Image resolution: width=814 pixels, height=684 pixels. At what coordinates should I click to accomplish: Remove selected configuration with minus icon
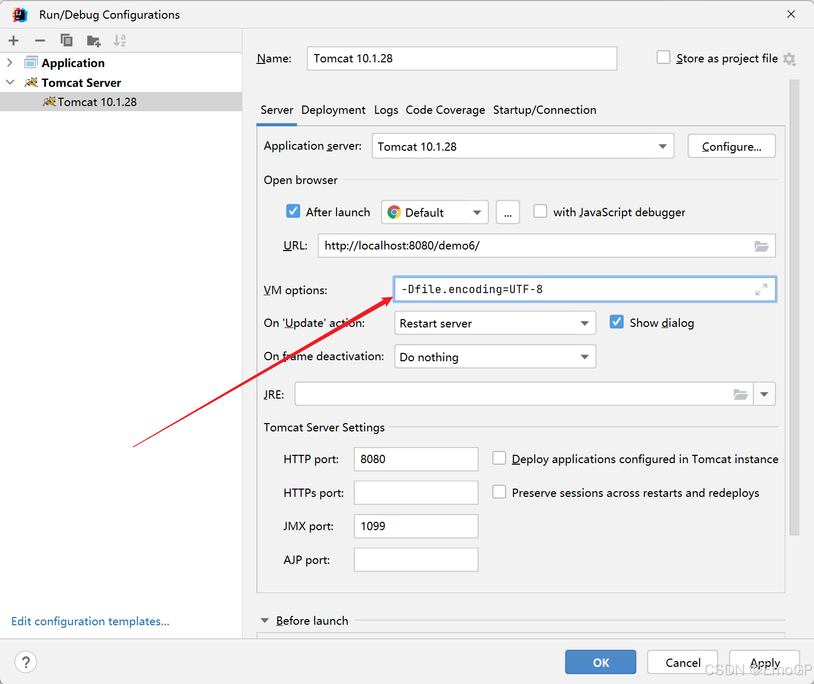click(40, 41)
